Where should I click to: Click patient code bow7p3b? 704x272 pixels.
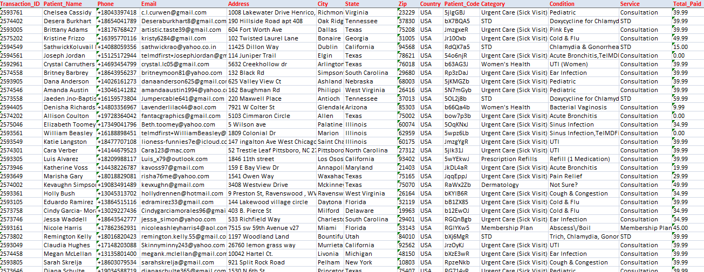[x=461, y=116]
